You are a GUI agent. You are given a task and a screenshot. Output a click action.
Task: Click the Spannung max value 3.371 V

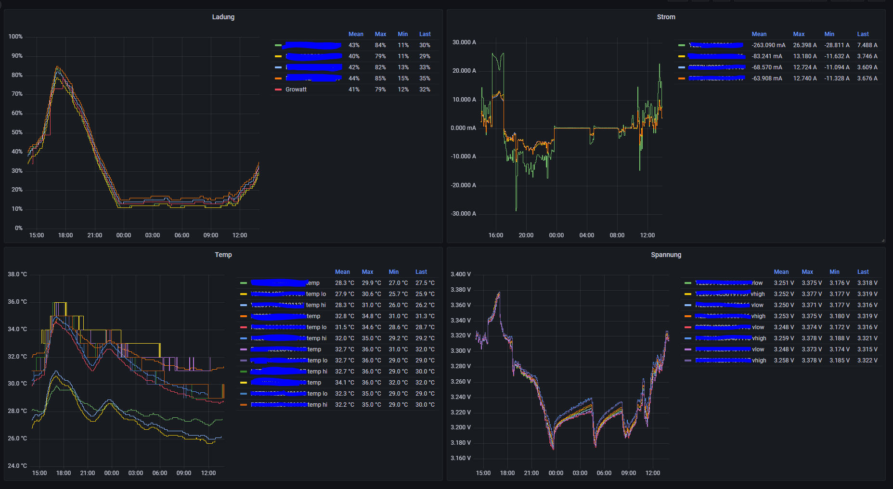pyautogui.click(x=812, y=305)
